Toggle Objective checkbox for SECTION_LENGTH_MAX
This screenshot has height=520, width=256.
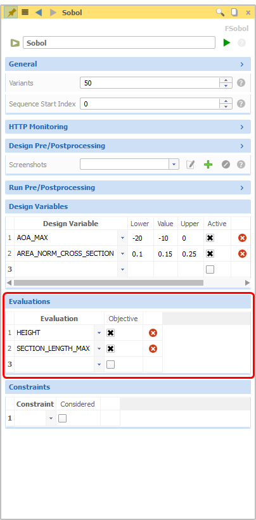110,348
